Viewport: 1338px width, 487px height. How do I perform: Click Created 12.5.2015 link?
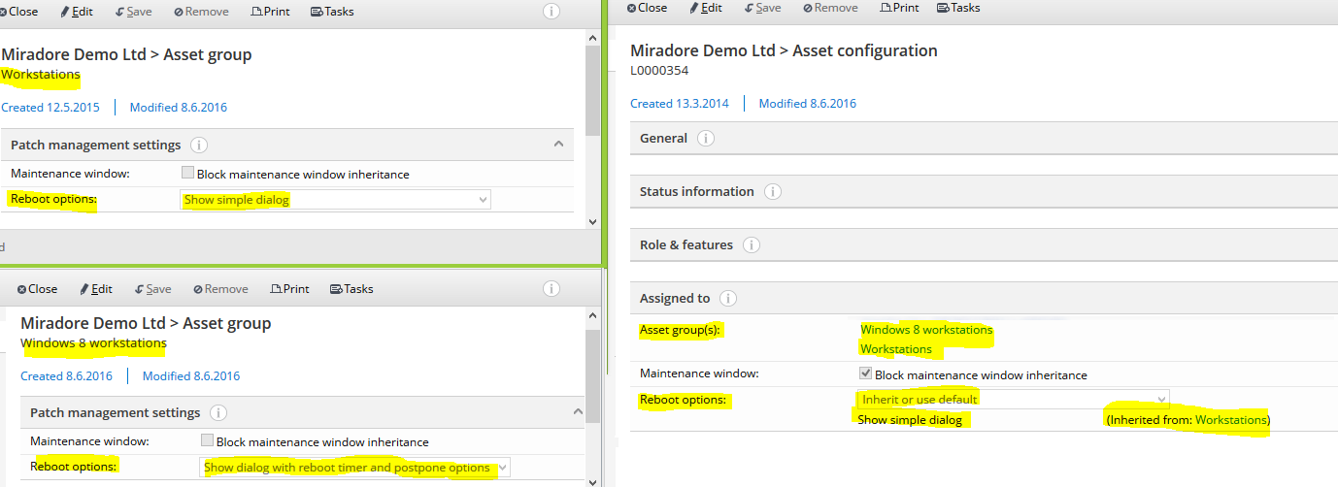[x=50, y=108]
